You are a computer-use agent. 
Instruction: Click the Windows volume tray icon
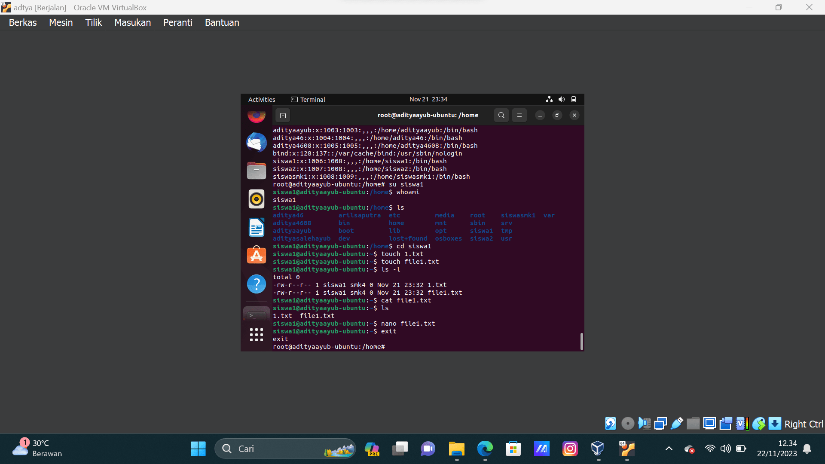pyautogui.click(x=725, y=449)
